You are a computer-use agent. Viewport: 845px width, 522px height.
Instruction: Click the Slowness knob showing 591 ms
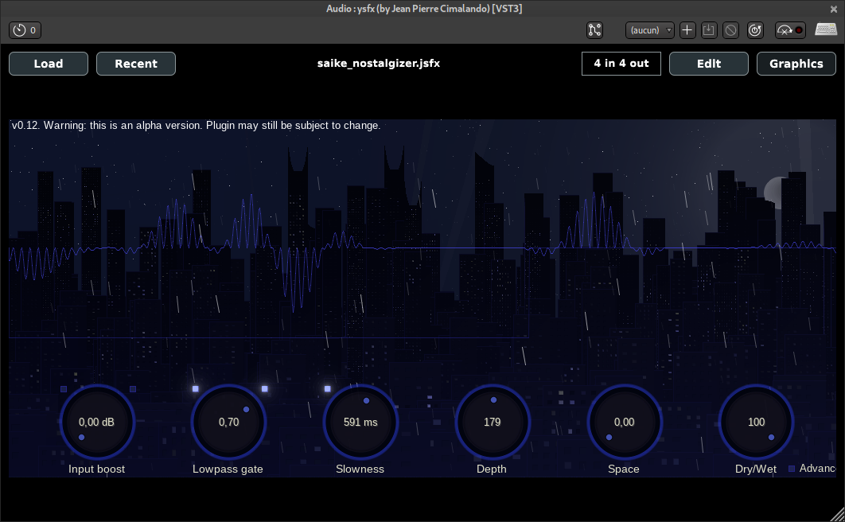tap(360, 422)
